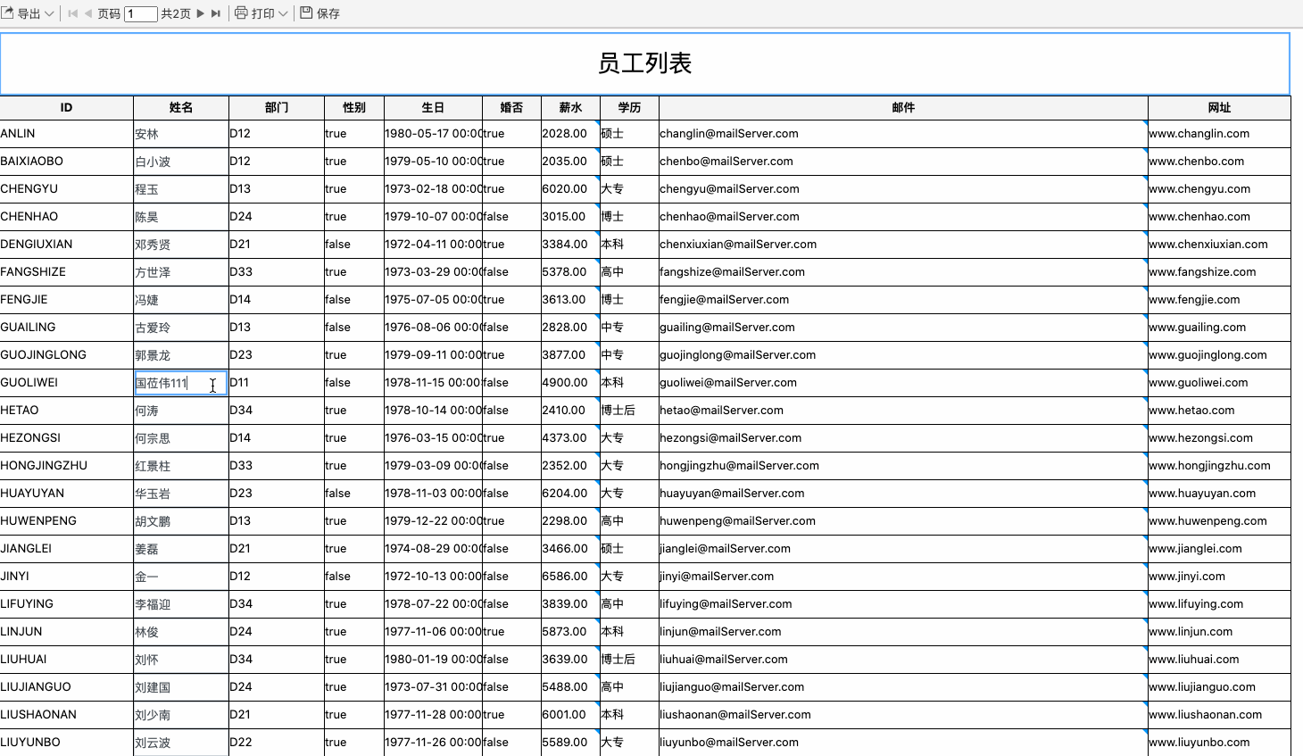This screenshot has height=756, width=1303.
Task: Edit the name field 林俊
Action: coord(181,632)
